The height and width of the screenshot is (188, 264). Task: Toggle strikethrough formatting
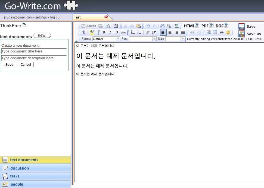[x=123, y=32]
